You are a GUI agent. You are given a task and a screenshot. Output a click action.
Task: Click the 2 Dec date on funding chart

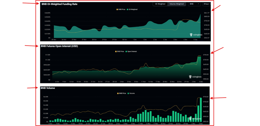click(x=155, y=40)
